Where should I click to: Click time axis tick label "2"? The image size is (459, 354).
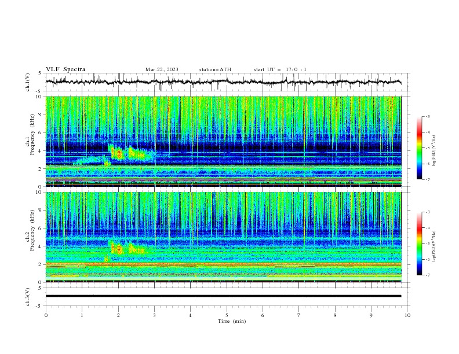(x=118, y=315)
